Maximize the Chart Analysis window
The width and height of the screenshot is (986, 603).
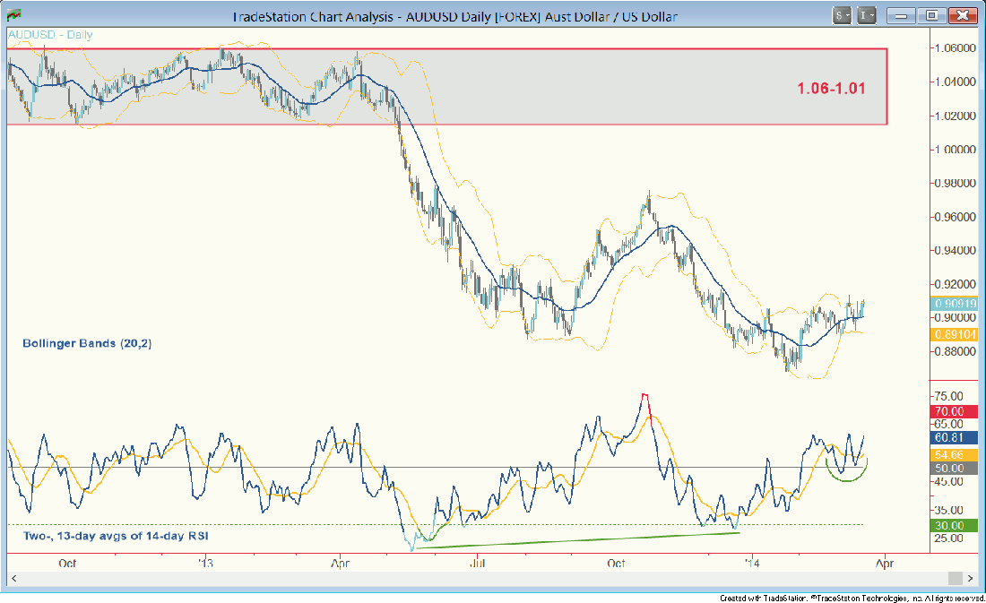tap(932, 15)
